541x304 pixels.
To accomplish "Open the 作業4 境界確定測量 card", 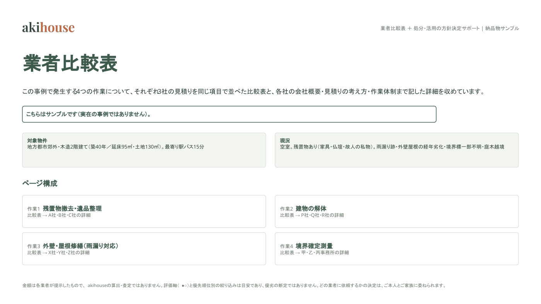I will pos(396,249).
